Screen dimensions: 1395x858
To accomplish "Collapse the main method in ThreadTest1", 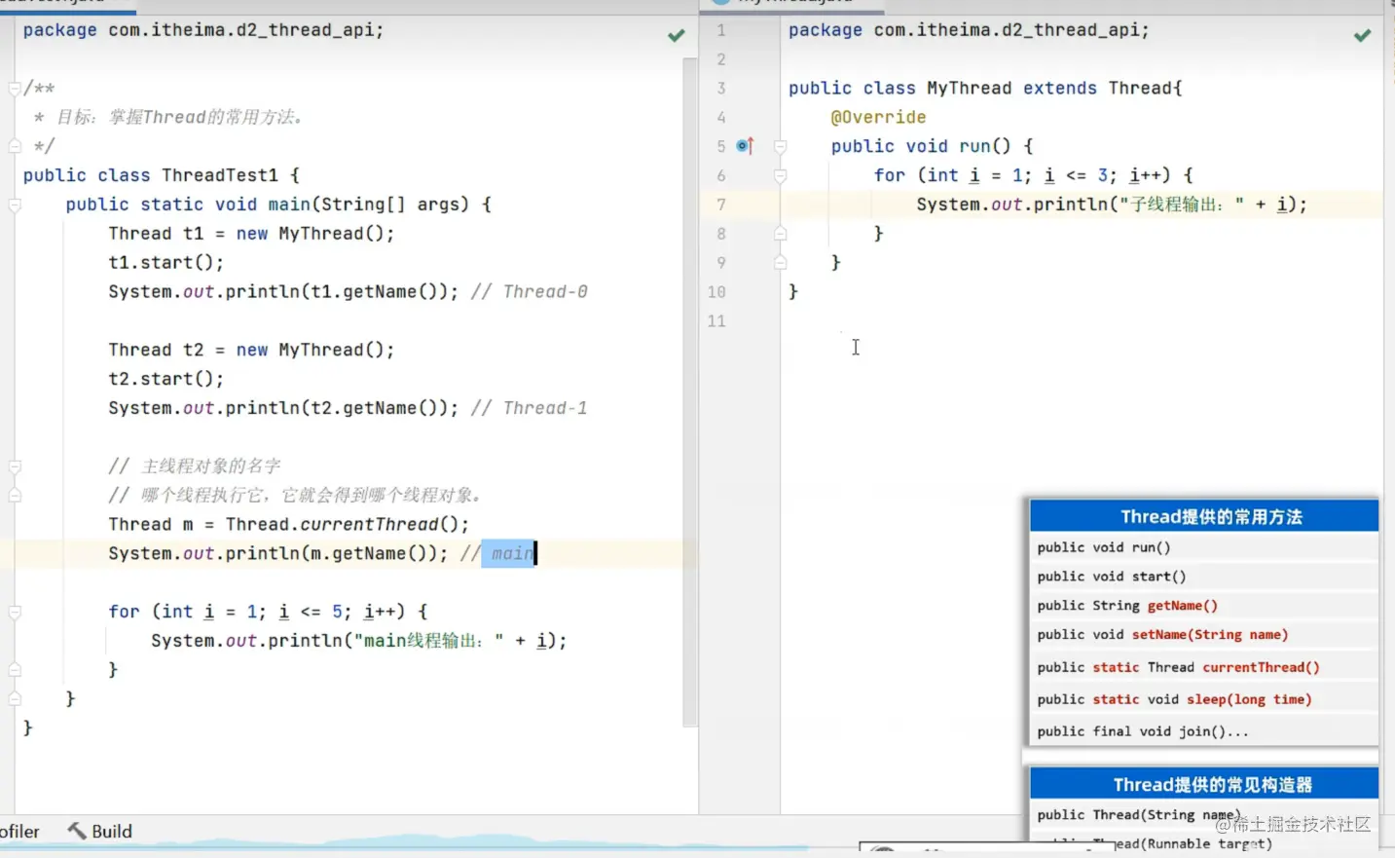I will tap(15, 205).
